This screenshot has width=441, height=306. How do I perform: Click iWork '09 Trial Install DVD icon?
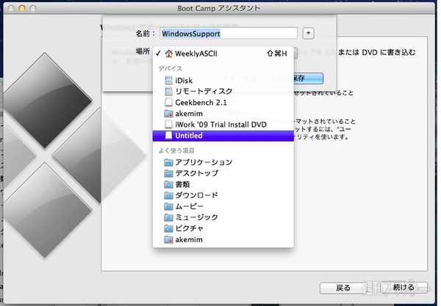pyautogui.click(x=168, y=124)
